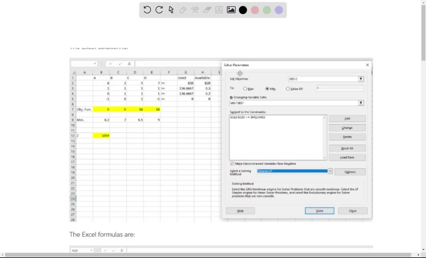Click the Redo icon in the toolbar

pyautogui.click(x=159, y=10)
